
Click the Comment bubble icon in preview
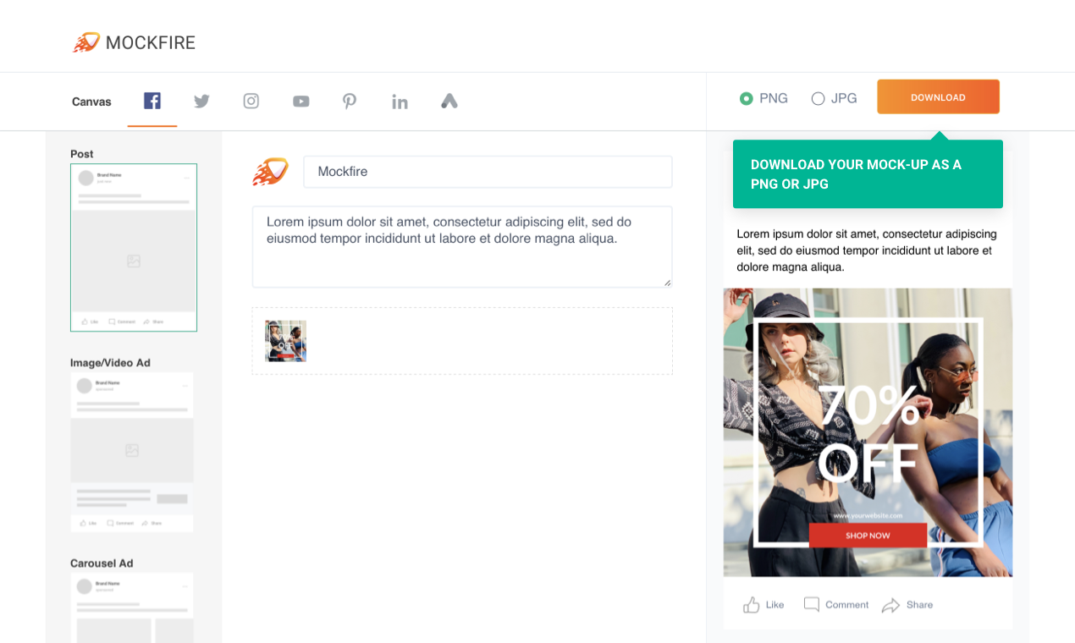811,604
